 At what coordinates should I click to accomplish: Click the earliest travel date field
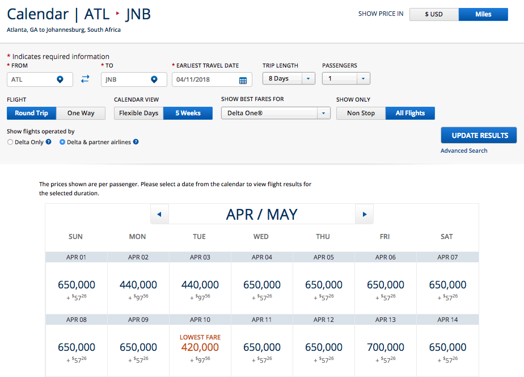pos(212,79)
